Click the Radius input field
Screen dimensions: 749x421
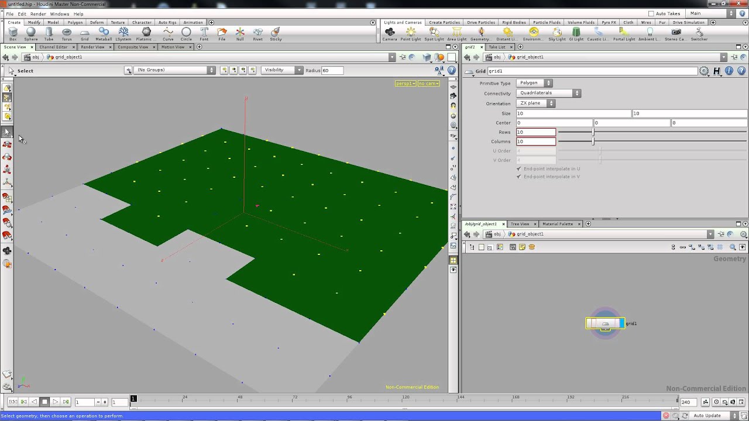pos(332,70)
